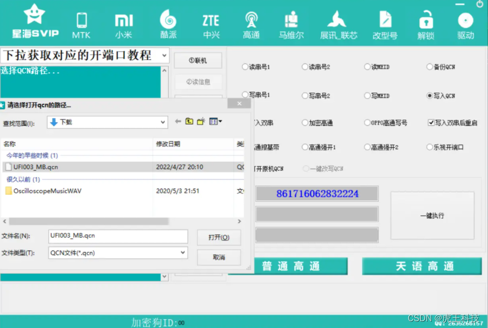Click the 一键执行 execute button
The height and width of the screenshot is (328, 488).
(432, 215)
